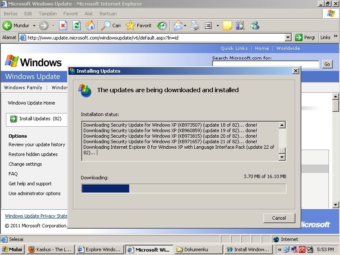
Task: Open Change settings option
Action: tap(25, 164)
